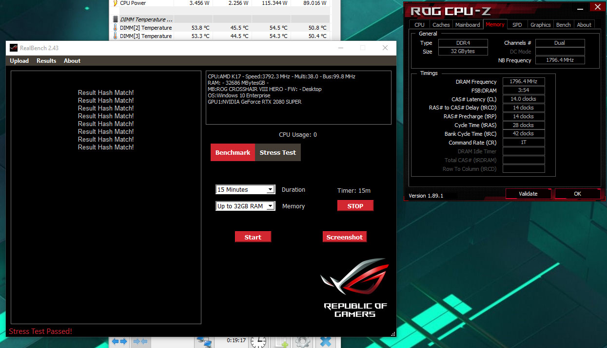Click the memory Type field showing DDR4
The image size is (607, 348).
click(463, 43)
